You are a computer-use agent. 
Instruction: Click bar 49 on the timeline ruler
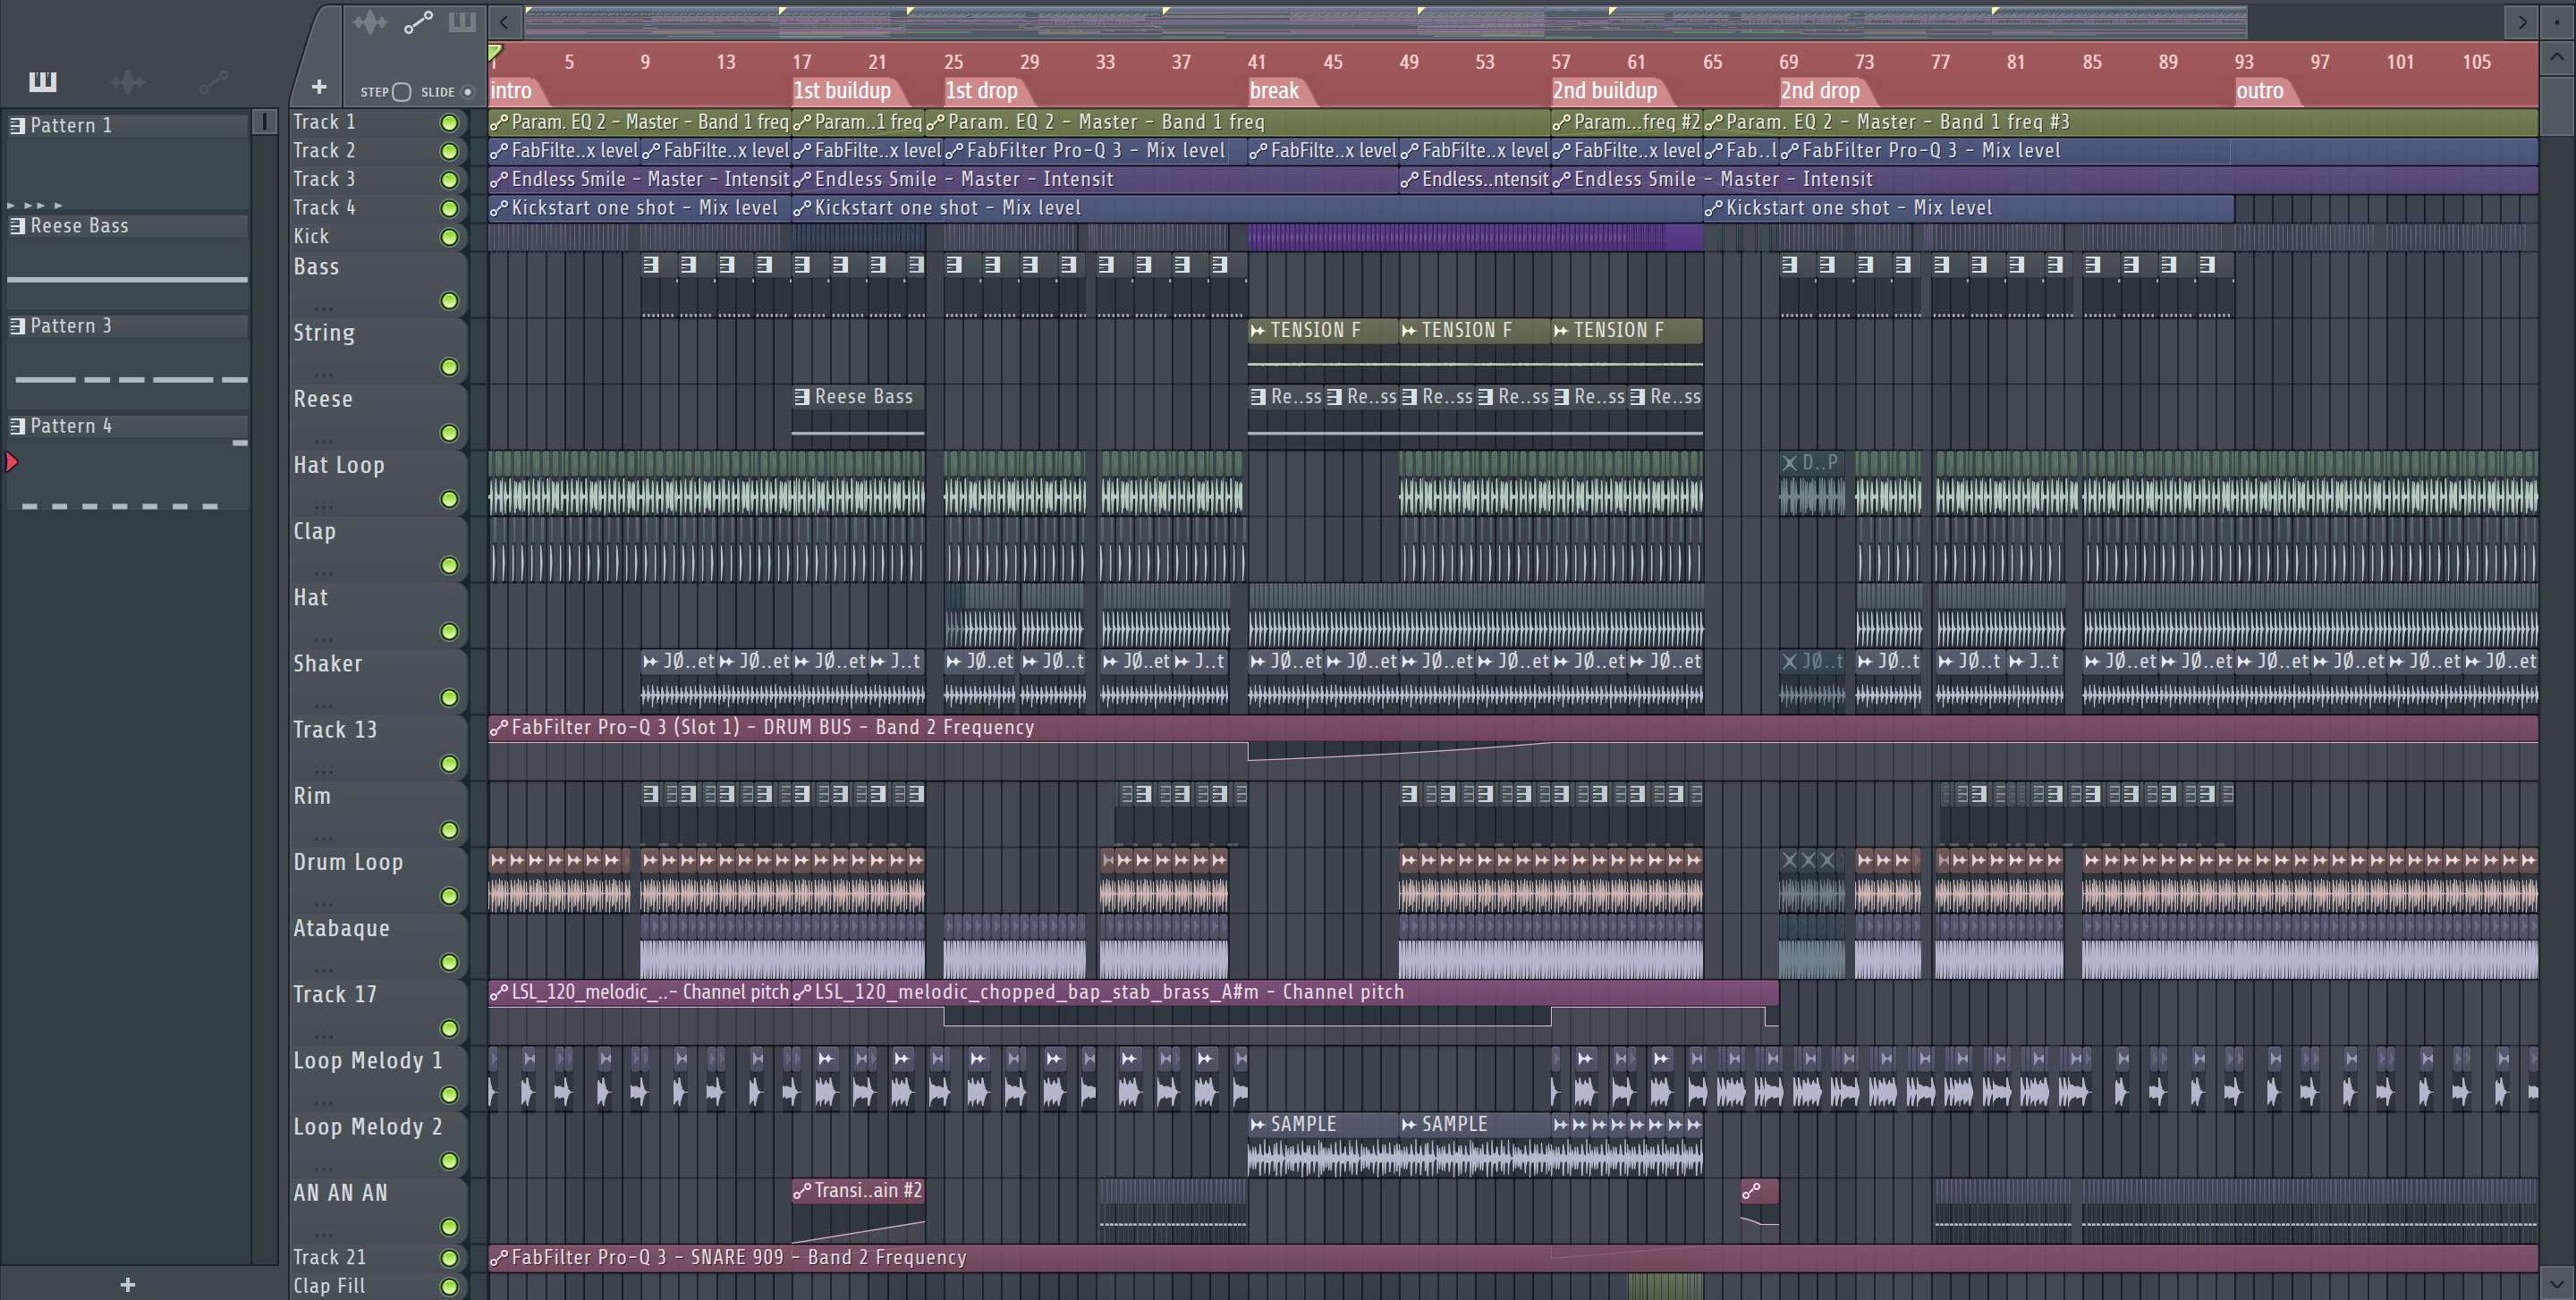(x=1408, y=62)
